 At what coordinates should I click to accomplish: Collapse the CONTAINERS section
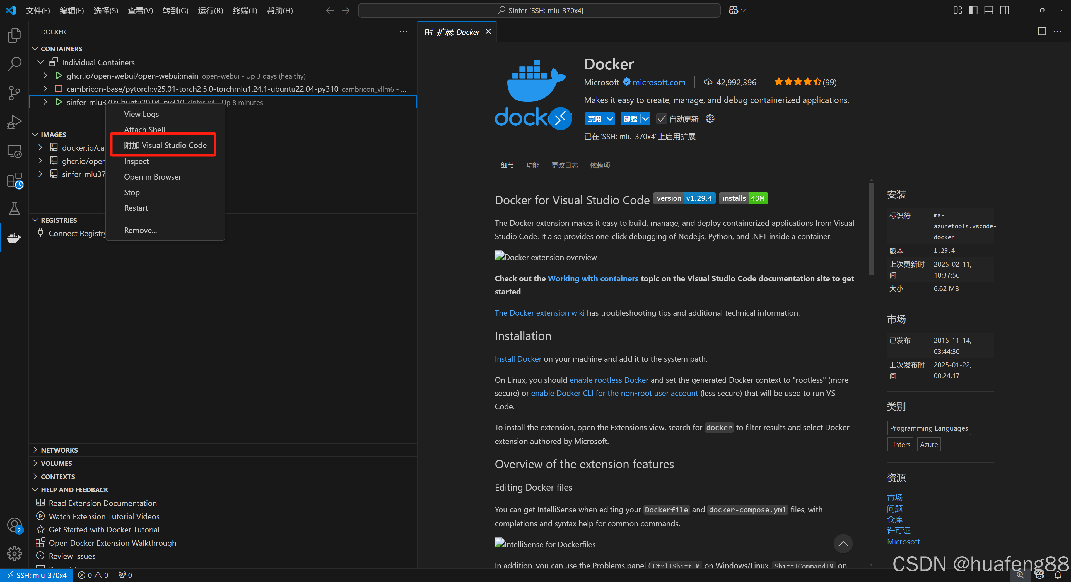pyautogui.click(x=35, y=49)
